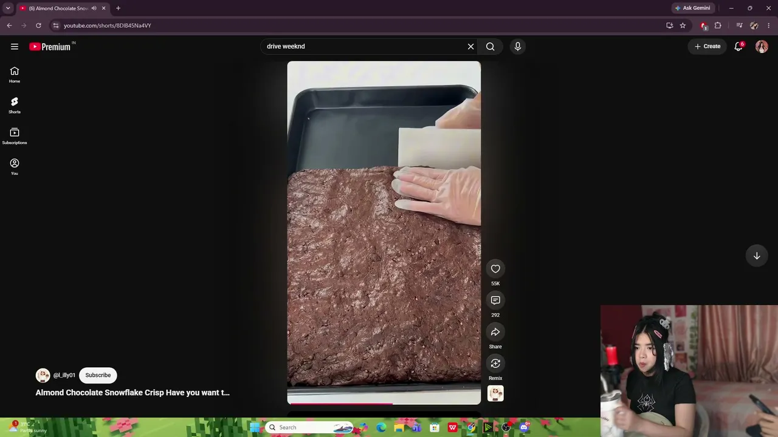Open media controls in Chrome toolbar
Viewport: 778px width, 437px height.
[739, 25]
